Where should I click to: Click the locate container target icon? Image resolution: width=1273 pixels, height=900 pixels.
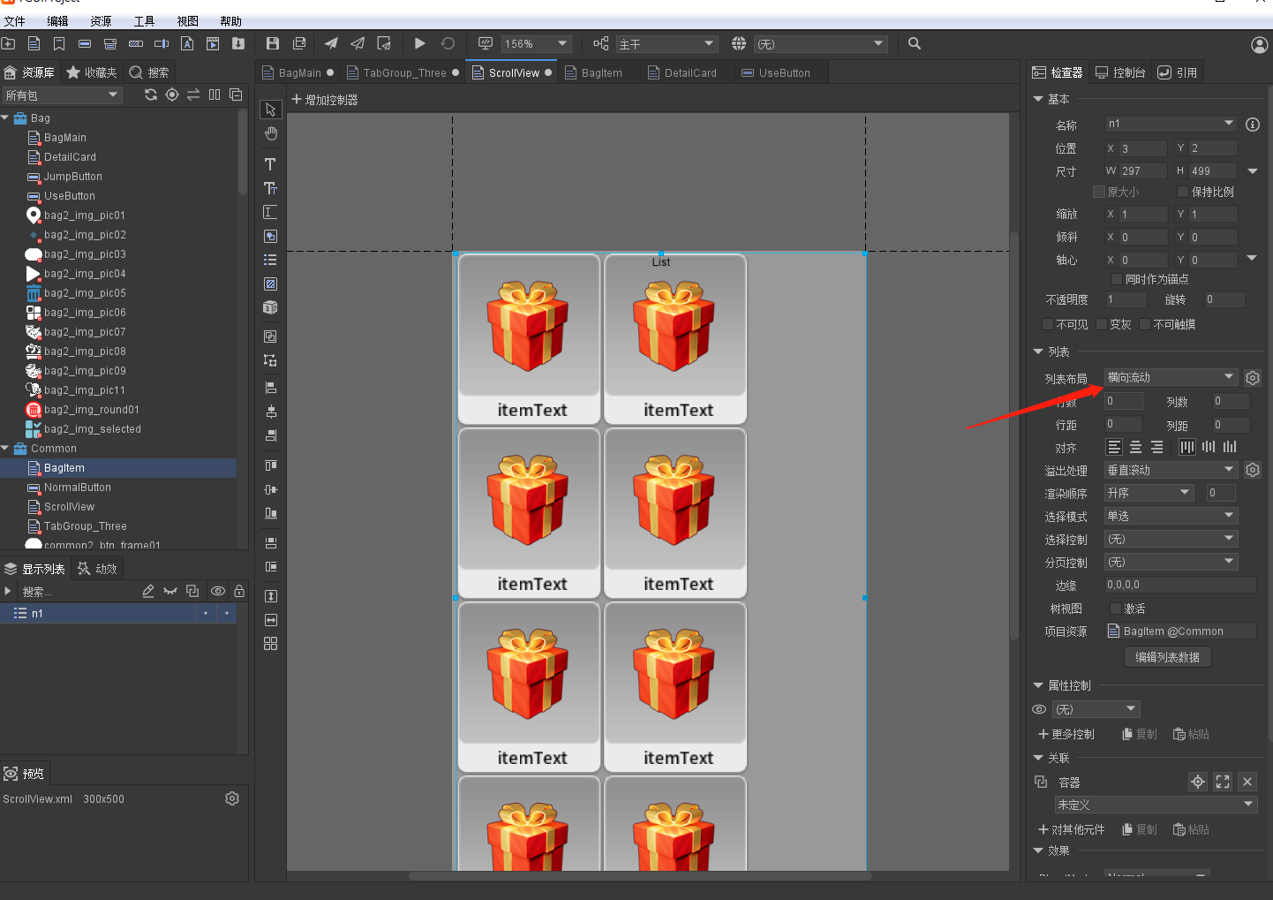tap(1198, 782)
